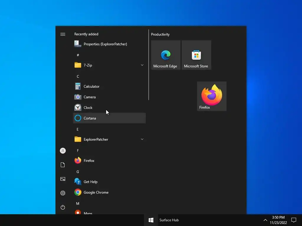The image size is (302, 226).
Task: Launch the Calculator app
Action: tap(109, 87)
